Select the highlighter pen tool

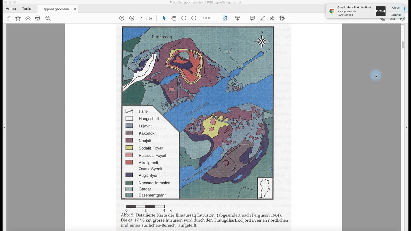click(262, 18)
